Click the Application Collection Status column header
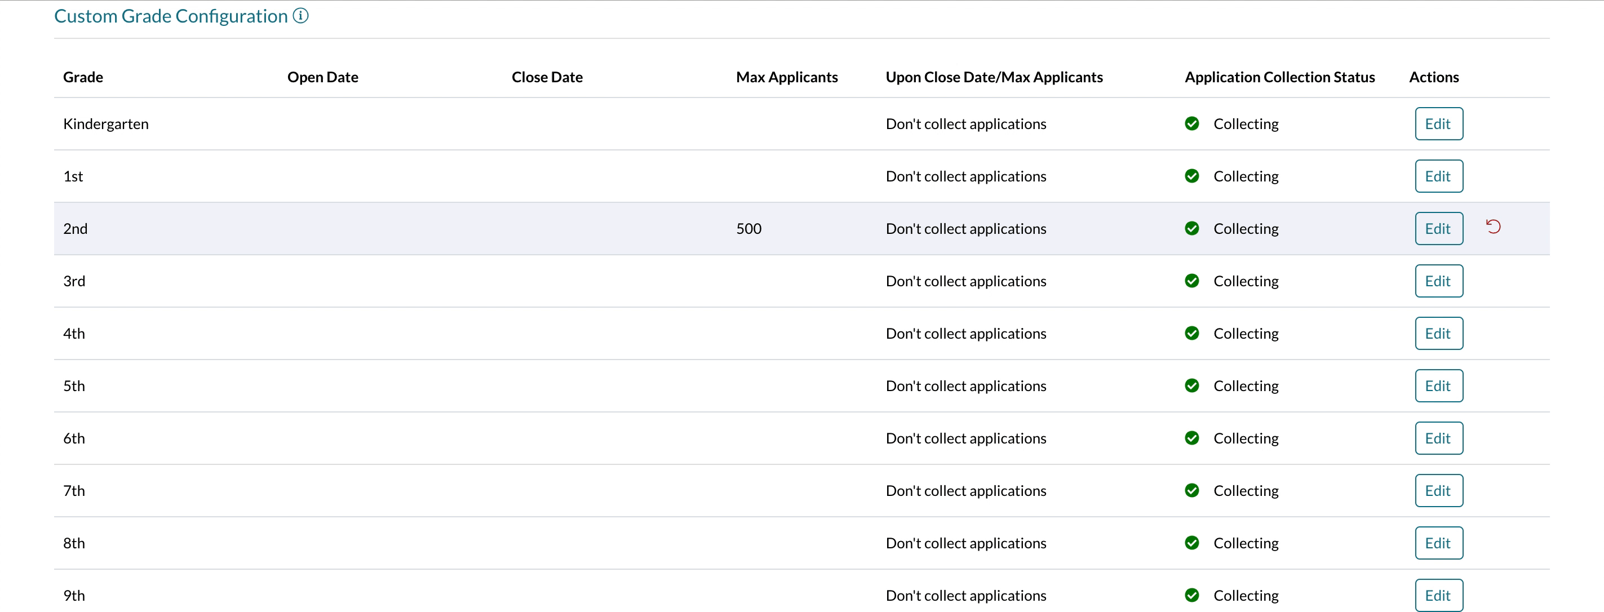The height and width of the screenshot is (612, 1604). (x=1279, y=77)
